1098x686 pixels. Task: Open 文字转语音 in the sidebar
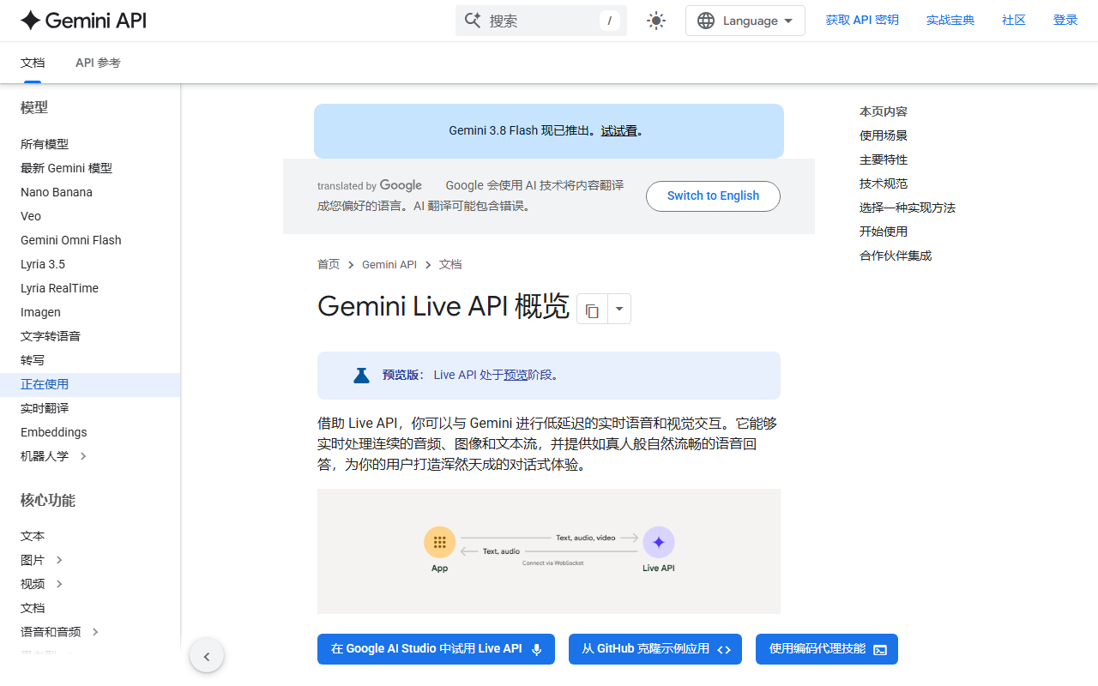pyautogui.click(x=51, y=336)
